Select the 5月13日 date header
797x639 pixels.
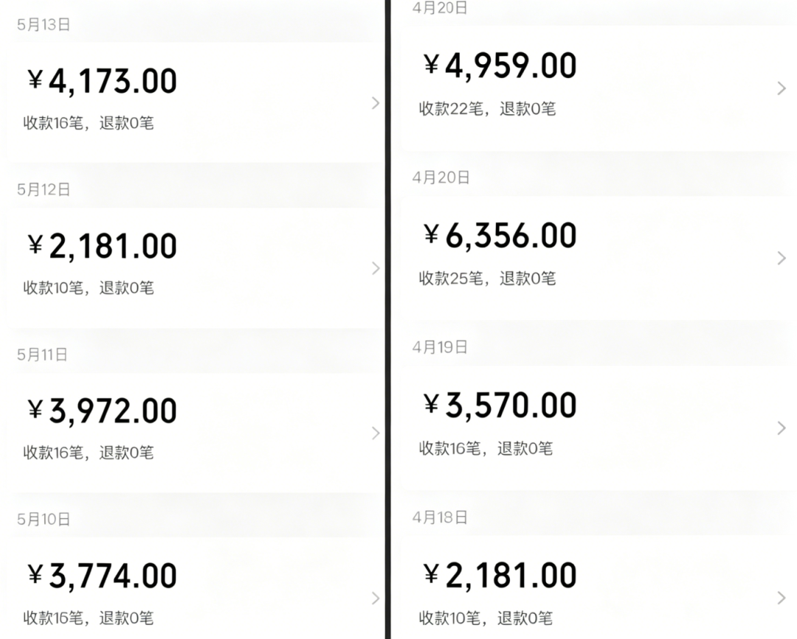coord(44,24)
